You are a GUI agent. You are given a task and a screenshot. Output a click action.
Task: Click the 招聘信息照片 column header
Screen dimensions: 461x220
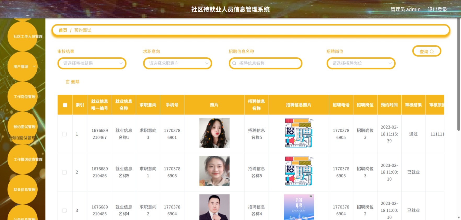[x=299, y=105]
